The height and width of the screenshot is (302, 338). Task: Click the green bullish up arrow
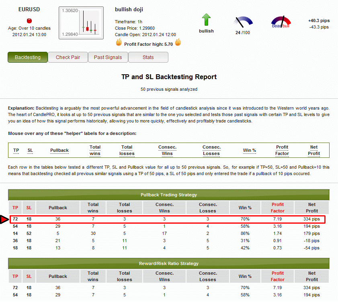point(206,20)
